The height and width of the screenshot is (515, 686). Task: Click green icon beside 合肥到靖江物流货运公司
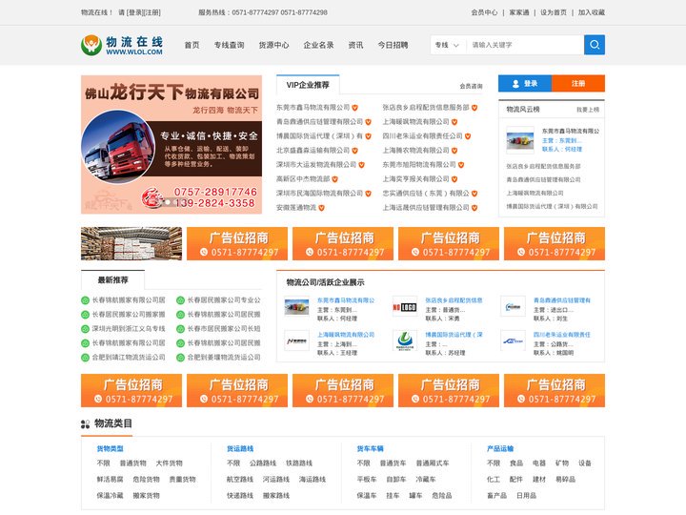86,358
